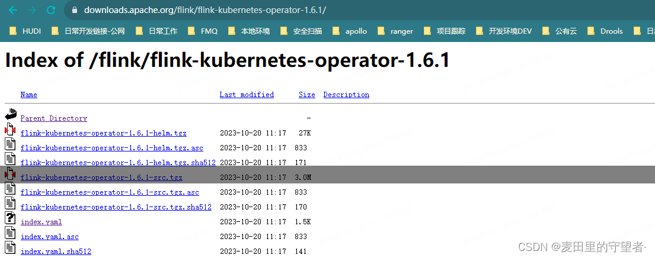Viewport: 655px width, 258px height.
Task: Open the Parent Directory link
Action: [54, 118]
